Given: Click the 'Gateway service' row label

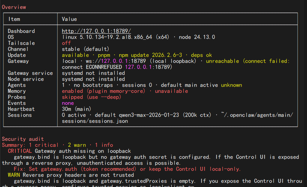Looking at the screenshot, I should 30,73.
